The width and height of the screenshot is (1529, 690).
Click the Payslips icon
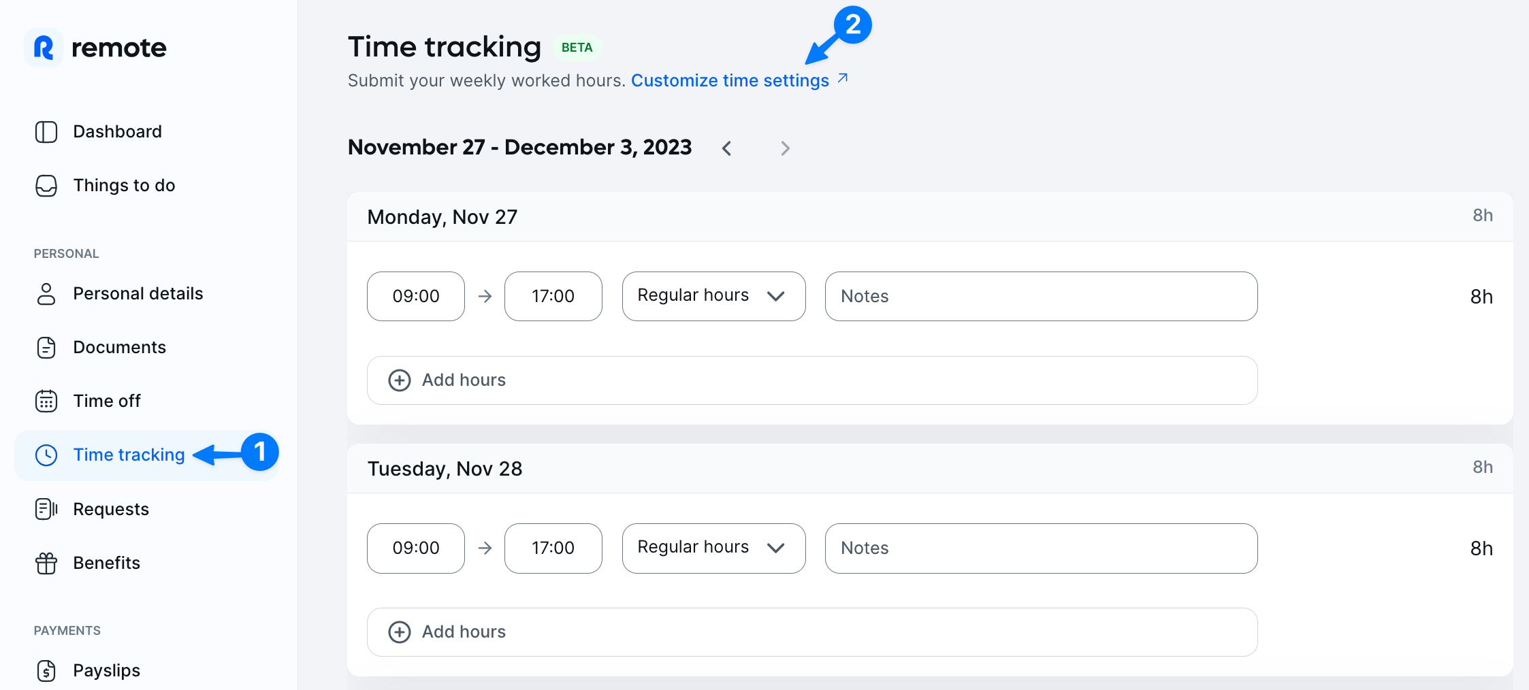click(x=46, y=670)
